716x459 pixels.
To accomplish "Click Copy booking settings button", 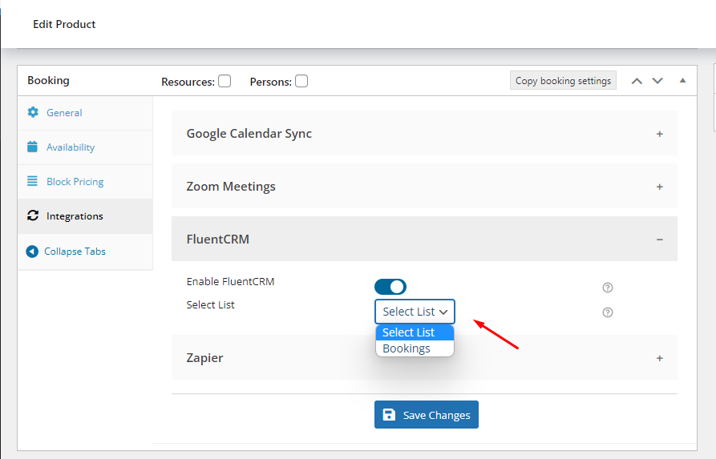I will [563, 80].
